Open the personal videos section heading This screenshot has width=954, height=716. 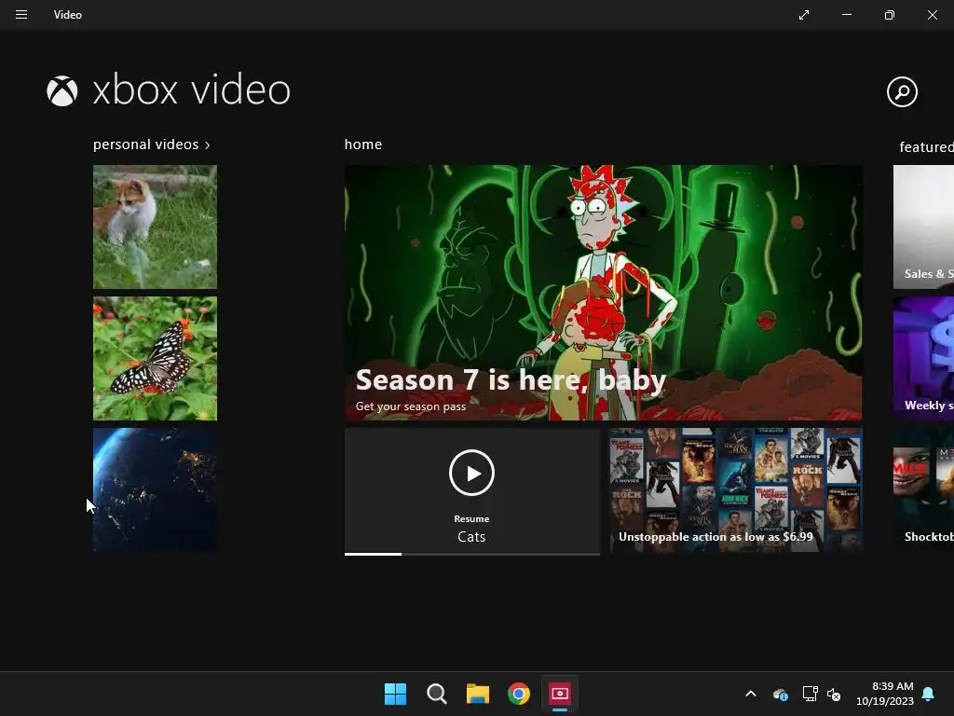coord(146,145)
